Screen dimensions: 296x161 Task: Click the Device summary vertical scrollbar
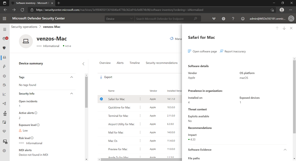tap(86, 92)
